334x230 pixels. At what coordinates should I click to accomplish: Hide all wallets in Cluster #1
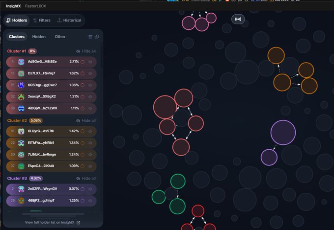[x=86, y=51]
